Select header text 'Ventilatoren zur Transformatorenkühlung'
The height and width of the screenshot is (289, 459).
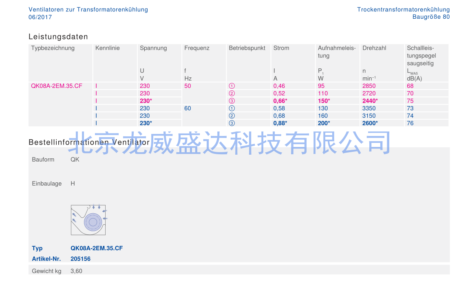(x=88, y=9)
